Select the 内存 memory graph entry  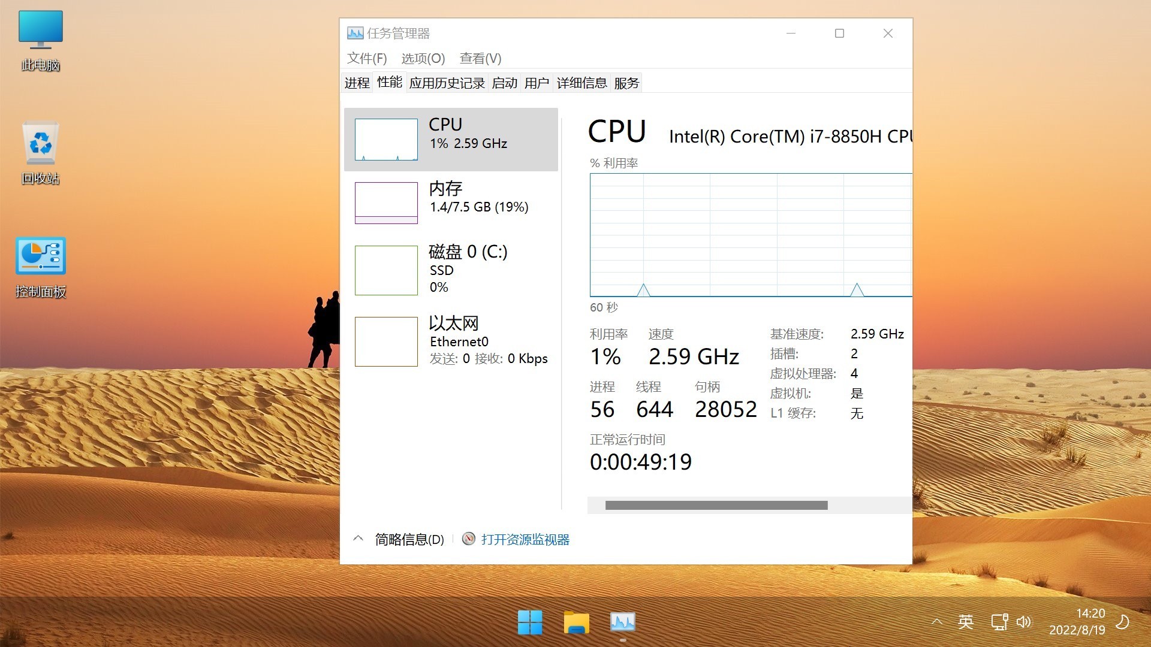386,203
